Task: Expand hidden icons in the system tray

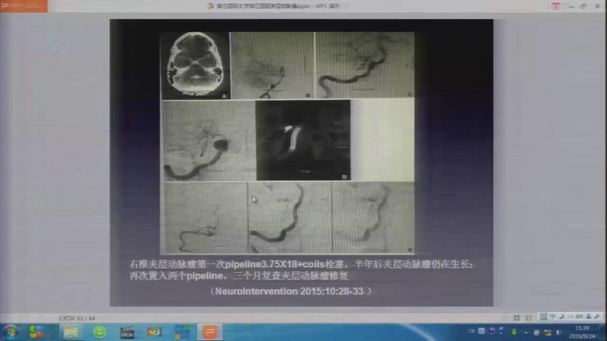Action: tap(526, 332)
